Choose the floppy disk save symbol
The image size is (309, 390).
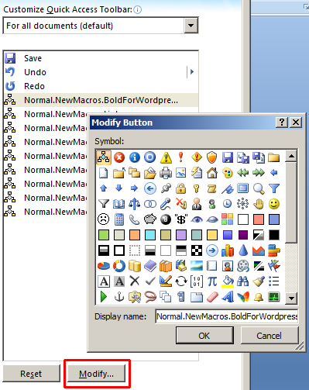click(x=228, y=157)
